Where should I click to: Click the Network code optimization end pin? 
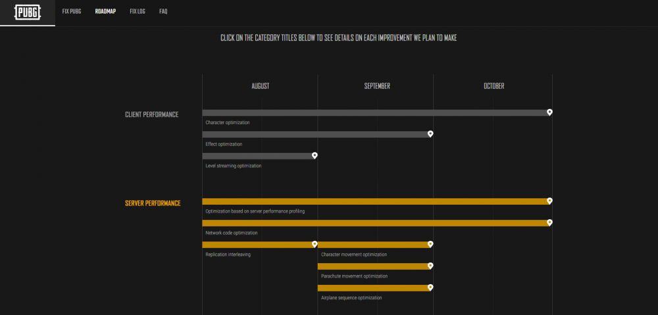click(549, 222)
